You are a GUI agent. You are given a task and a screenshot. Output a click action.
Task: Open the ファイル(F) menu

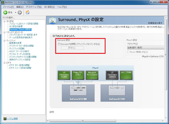(8, 7)
